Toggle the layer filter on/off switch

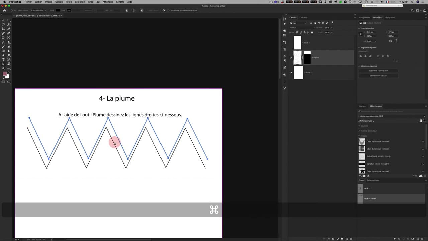click(332, 22)
